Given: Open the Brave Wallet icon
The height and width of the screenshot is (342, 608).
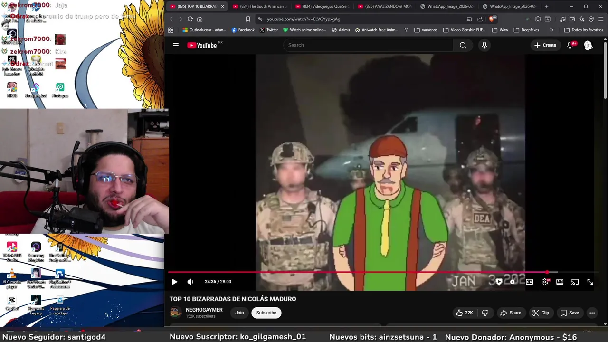Looking at the screenshot, I should (572, 19).
